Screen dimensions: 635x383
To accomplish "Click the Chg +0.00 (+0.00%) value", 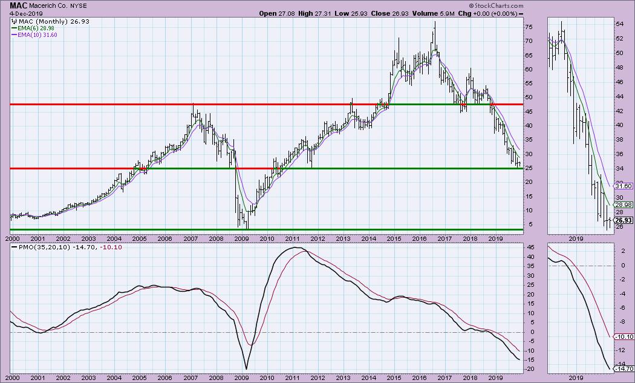I will point(487,13).
